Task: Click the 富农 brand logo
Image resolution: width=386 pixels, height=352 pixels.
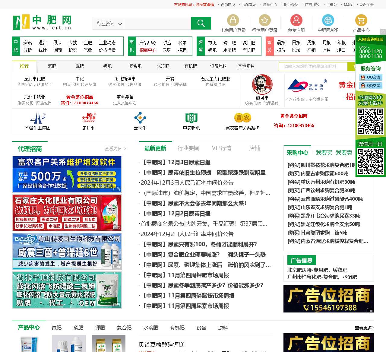Action: pyautogui.click(x=243, y=118)
